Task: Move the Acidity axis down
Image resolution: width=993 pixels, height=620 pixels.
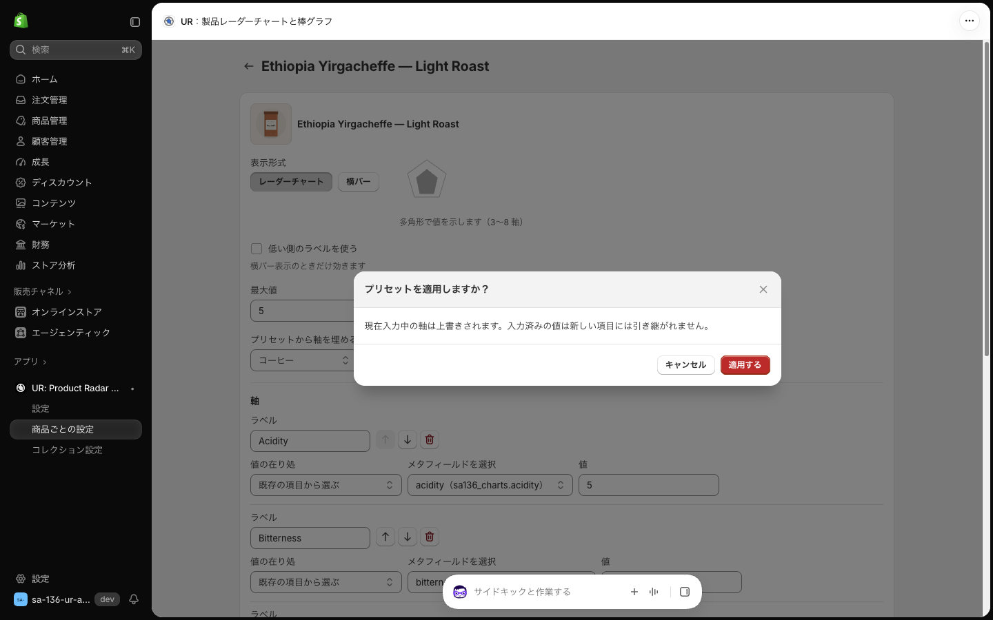Action: 408,440
